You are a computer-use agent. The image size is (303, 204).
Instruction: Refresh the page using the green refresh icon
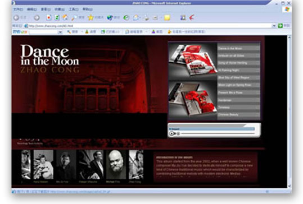click(x=57, y=18)
